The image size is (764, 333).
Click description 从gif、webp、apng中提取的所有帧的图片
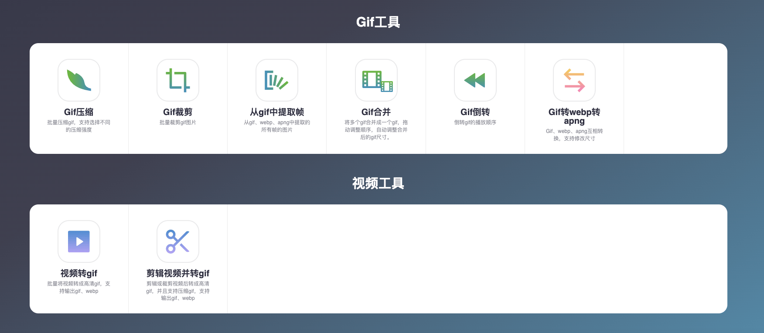[277, 126]
